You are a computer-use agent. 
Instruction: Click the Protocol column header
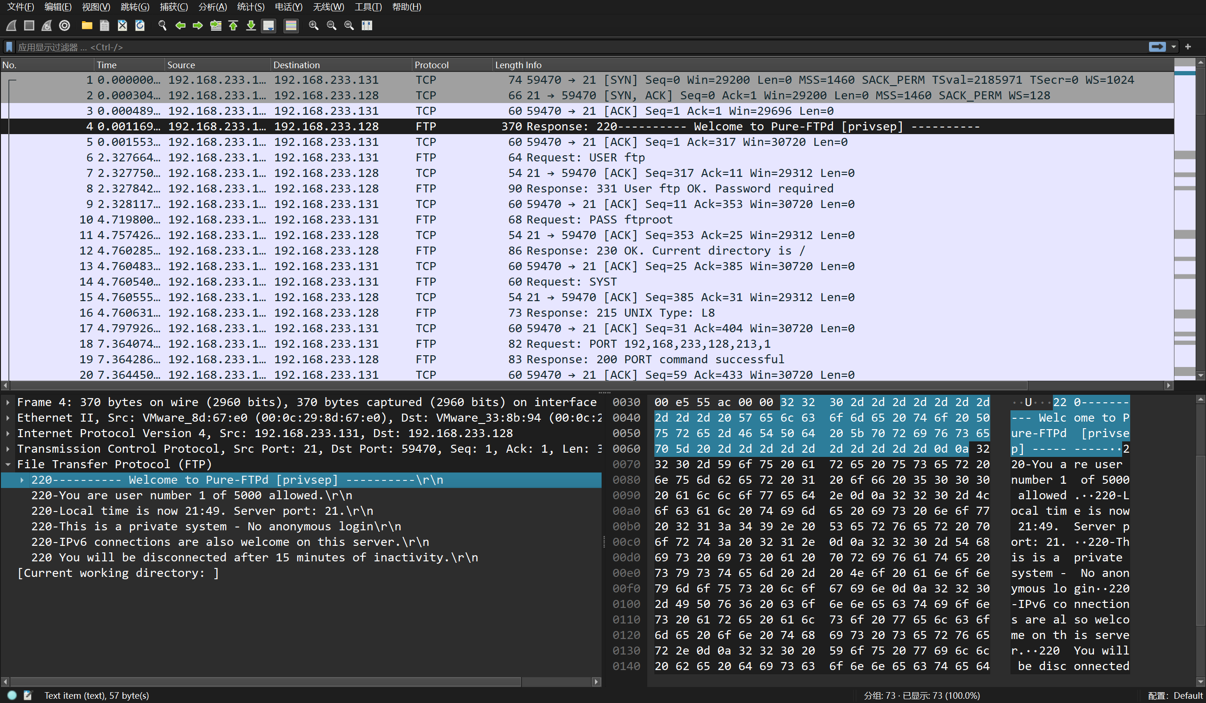tap(431, 65)
